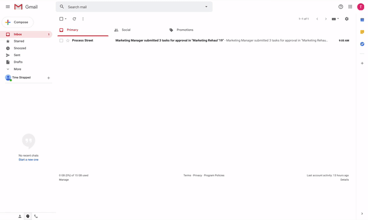
Task: Open Google Calendar side panel icon
Action: 362,20
